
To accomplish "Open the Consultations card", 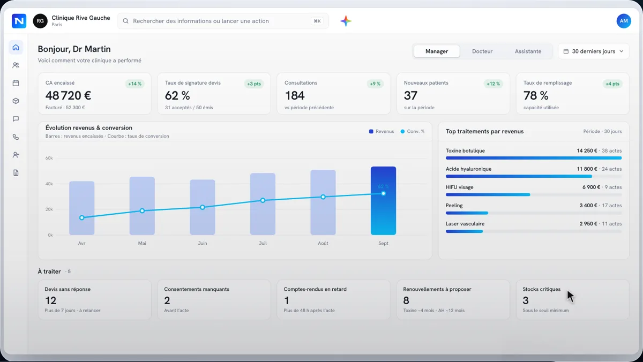I will pos(334,94).
